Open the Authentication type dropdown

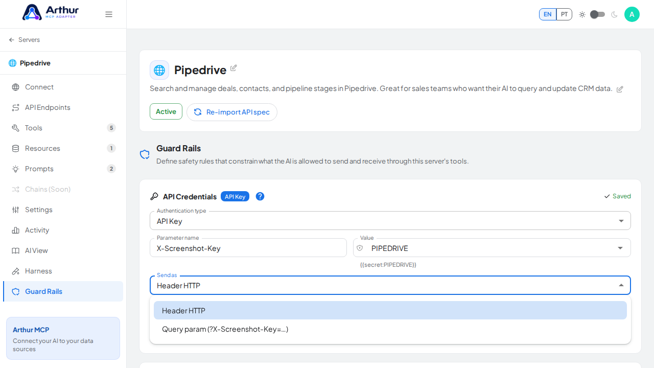(390, 221)
